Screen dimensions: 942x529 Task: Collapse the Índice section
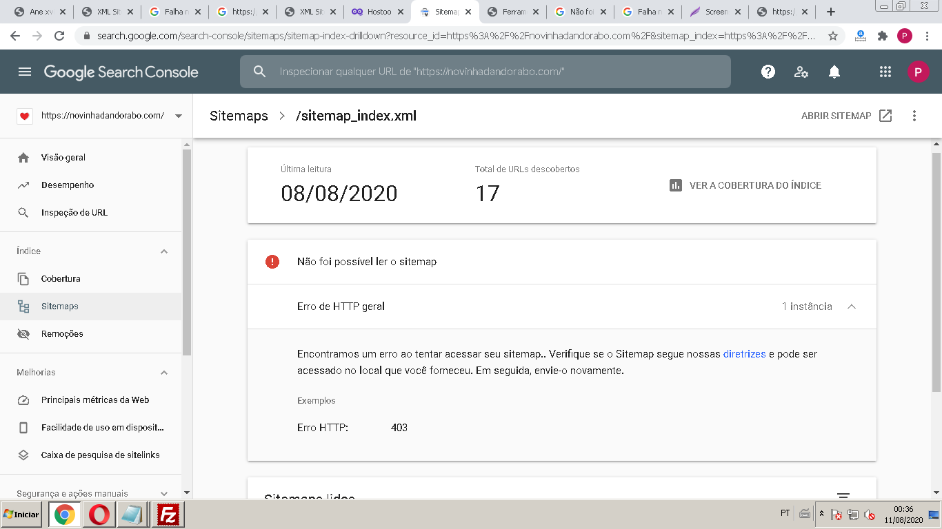tap(164, 251)
